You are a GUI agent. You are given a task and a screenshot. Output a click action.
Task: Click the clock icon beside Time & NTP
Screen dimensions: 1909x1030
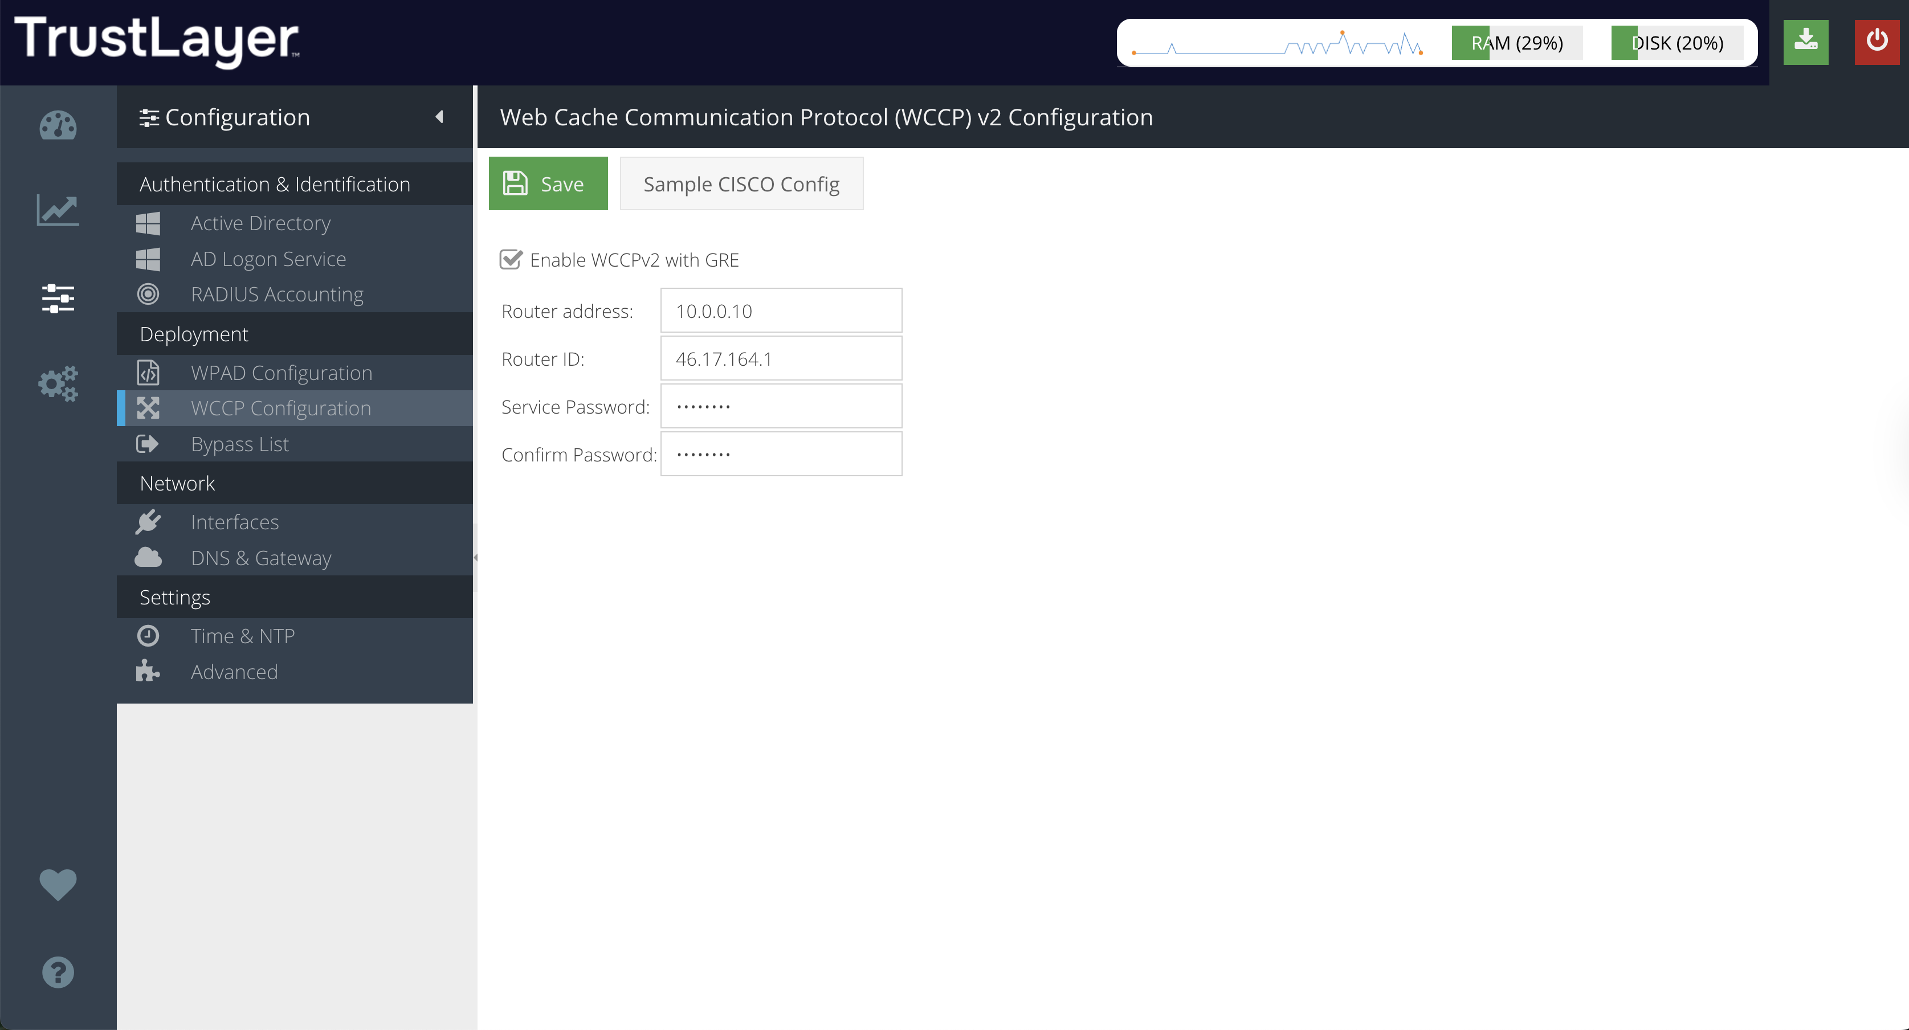(148, 636)
